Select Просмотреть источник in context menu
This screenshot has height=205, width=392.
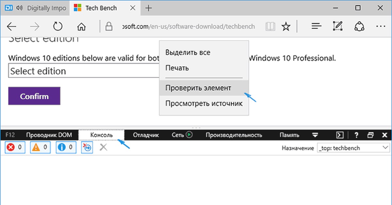[x=204, y=104]
